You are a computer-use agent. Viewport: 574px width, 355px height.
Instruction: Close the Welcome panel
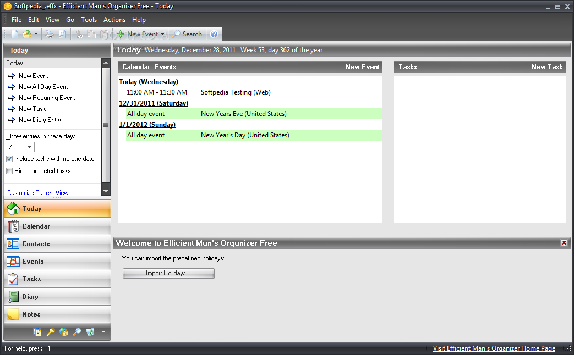coord(564,243)
